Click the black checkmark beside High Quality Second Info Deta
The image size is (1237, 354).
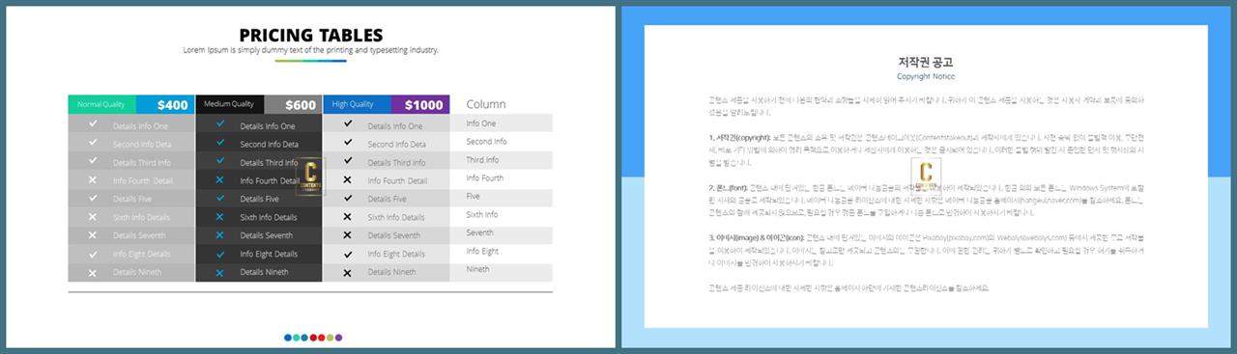tap(347, 143)
